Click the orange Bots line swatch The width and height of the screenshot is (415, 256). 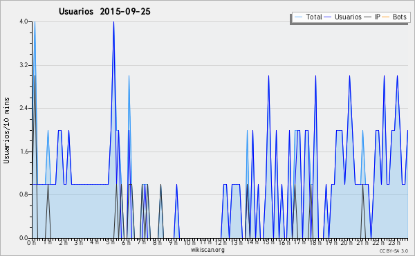tap(386, 17)
